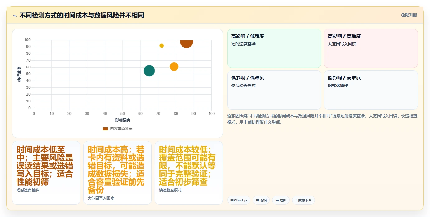Click the 快速检查模式 caption under the yellow card

tap(170, 190)
